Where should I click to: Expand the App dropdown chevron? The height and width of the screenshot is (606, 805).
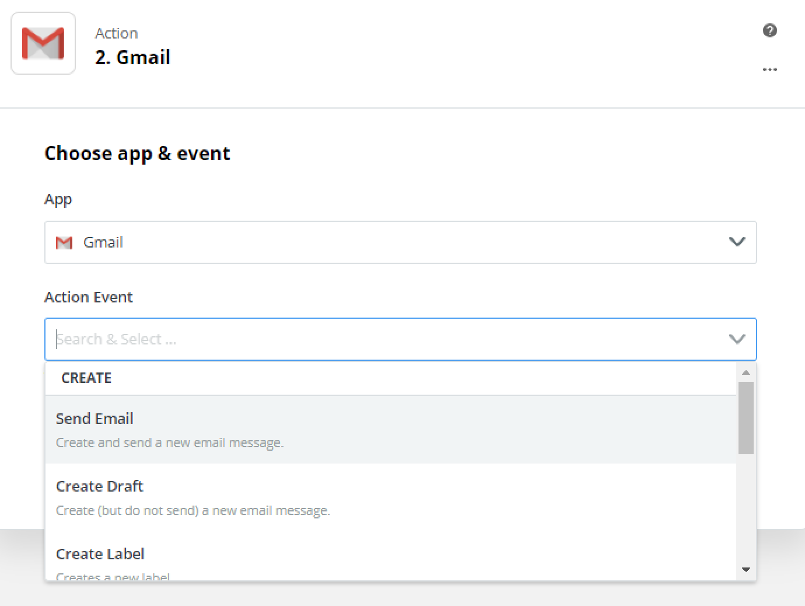pyautogui.click(x=737, y=242)
